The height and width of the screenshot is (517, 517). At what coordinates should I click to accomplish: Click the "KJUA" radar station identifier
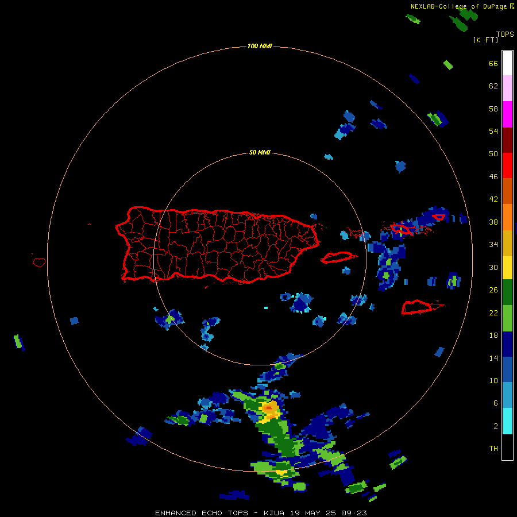point(274,513)
